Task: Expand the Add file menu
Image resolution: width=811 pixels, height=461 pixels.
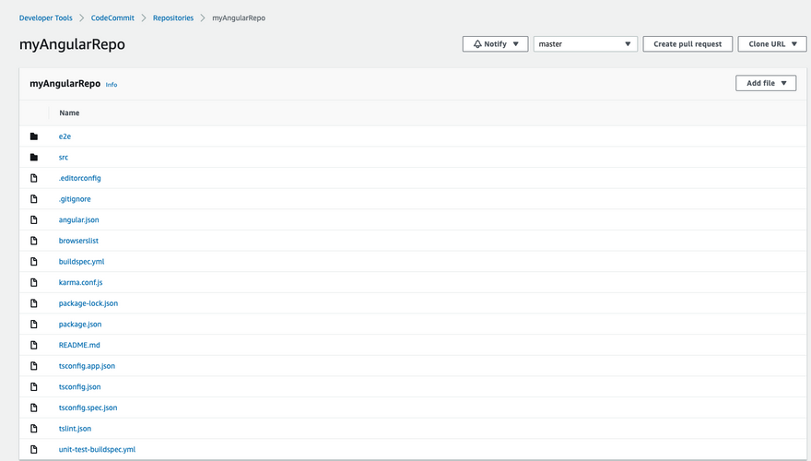Action: pos(765,83)
